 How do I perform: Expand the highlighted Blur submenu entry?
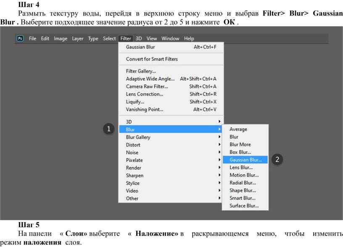coord(171,129)
